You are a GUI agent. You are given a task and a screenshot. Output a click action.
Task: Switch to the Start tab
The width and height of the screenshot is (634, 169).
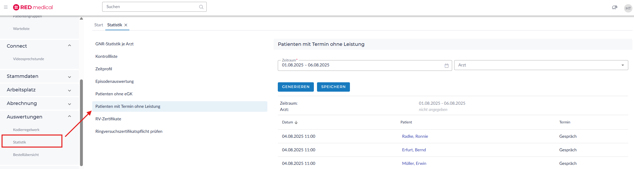click(99, 25)
